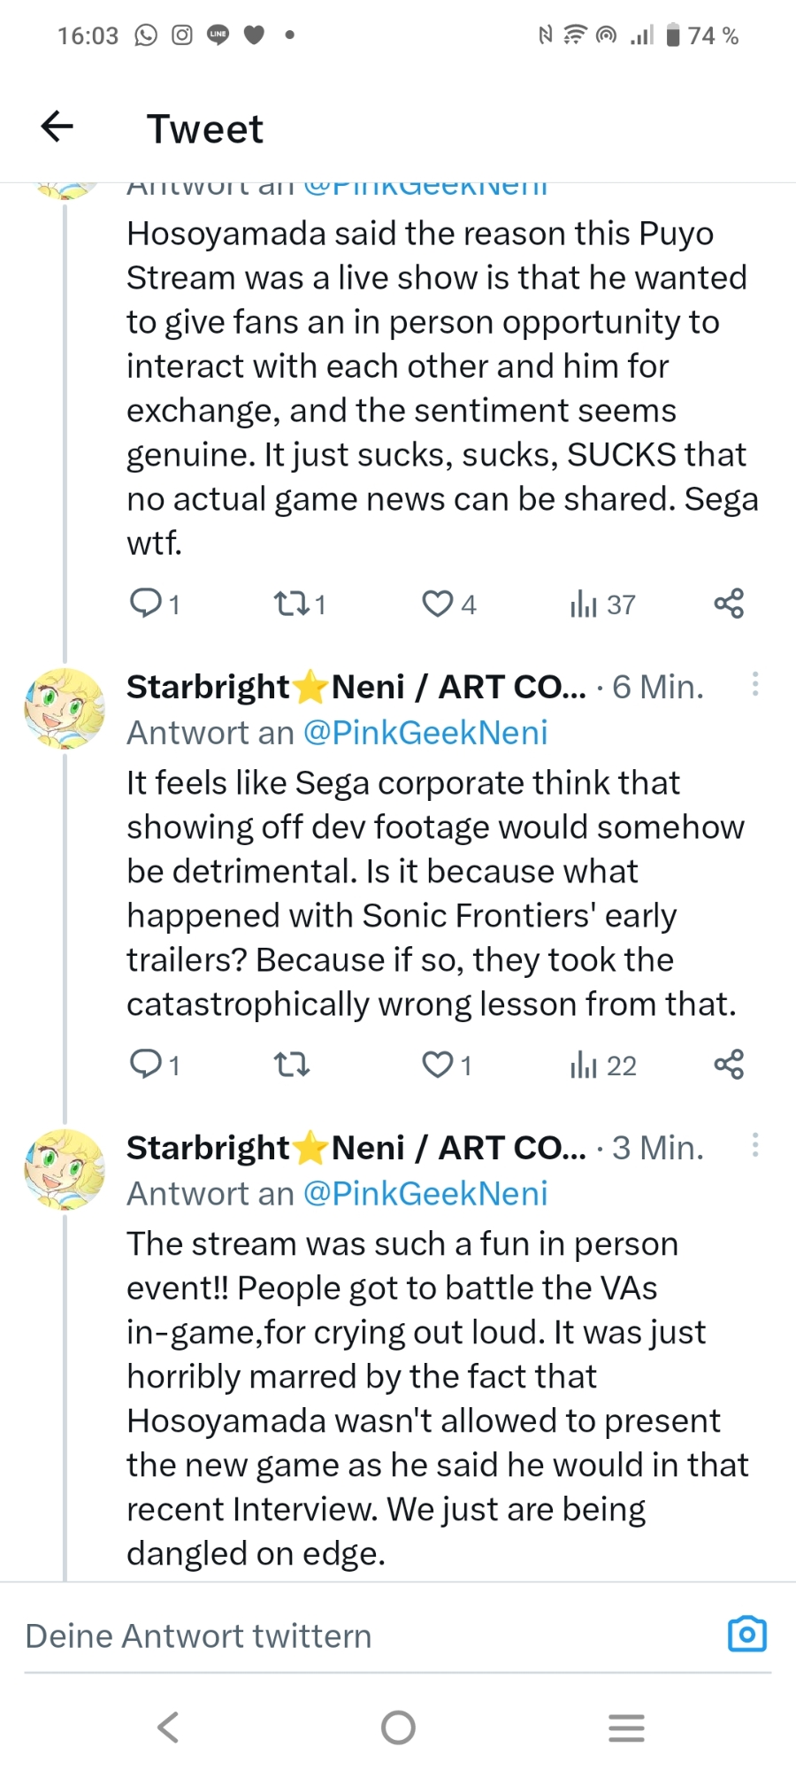This screenshot has height=1770, width=796.
Task: Open @PinkGeekNeni link in the 6 Min. tweet
Action: tap(425, 733)
